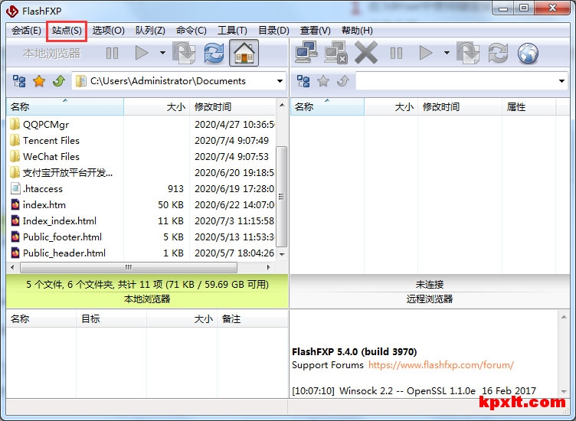The height and width of the screenshot is (421, 576).
Task: Open the local transfer play dropdown arrow
Action: (x=162, y=53)
